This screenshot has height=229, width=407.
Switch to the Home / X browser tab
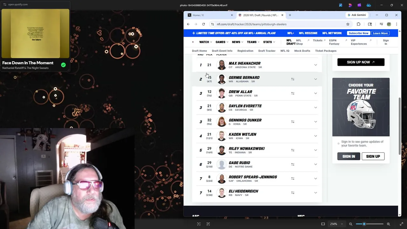(x=210, y=15)
